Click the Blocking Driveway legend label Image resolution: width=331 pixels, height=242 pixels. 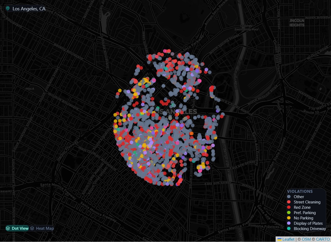[x=310, y=228]
